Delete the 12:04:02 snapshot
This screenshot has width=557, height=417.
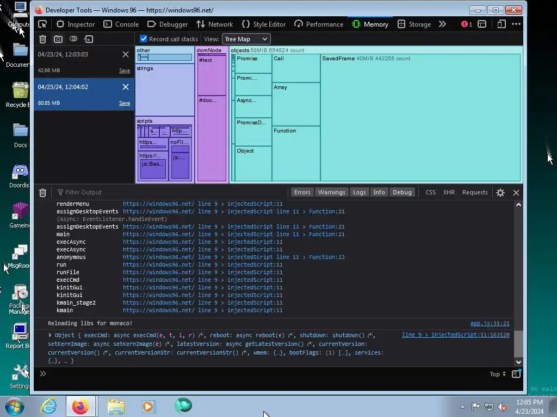tap(126, 87)
